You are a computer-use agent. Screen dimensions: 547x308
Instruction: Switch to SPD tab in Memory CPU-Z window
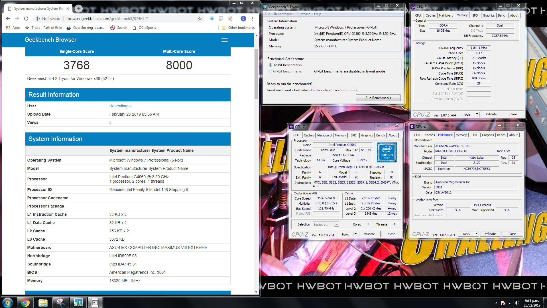point(475,15)
